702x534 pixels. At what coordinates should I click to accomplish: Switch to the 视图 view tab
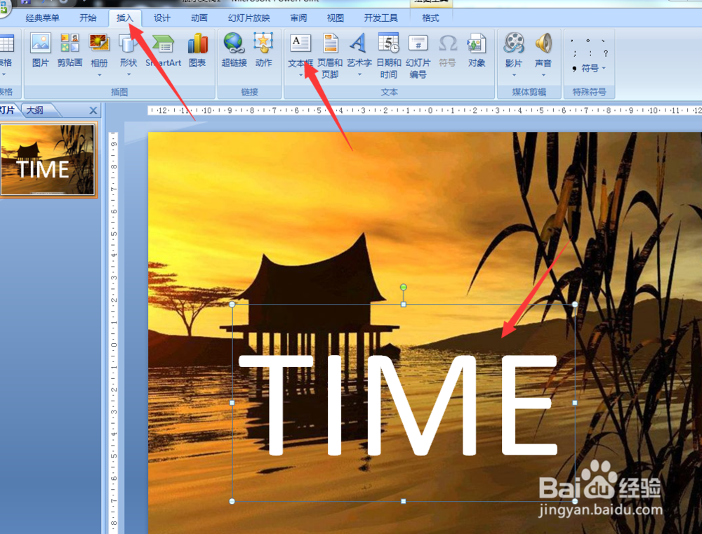coord(336,18)
